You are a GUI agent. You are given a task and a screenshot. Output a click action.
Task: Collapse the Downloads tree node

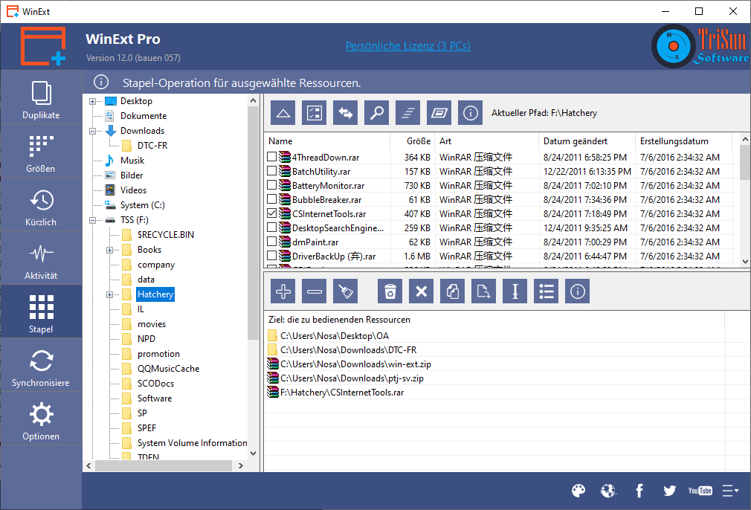(93, 131)
